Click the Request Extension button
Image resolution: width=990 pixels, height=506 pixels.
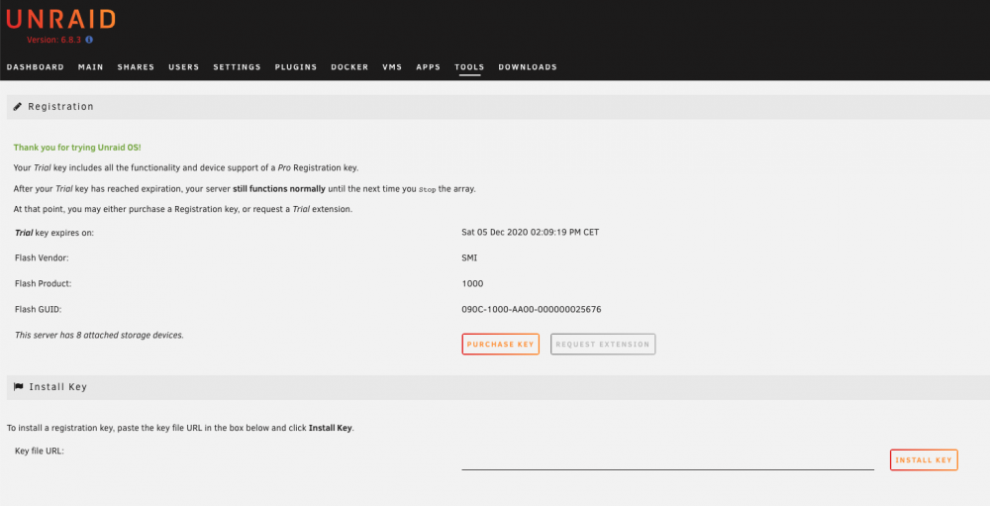(603, 345)
